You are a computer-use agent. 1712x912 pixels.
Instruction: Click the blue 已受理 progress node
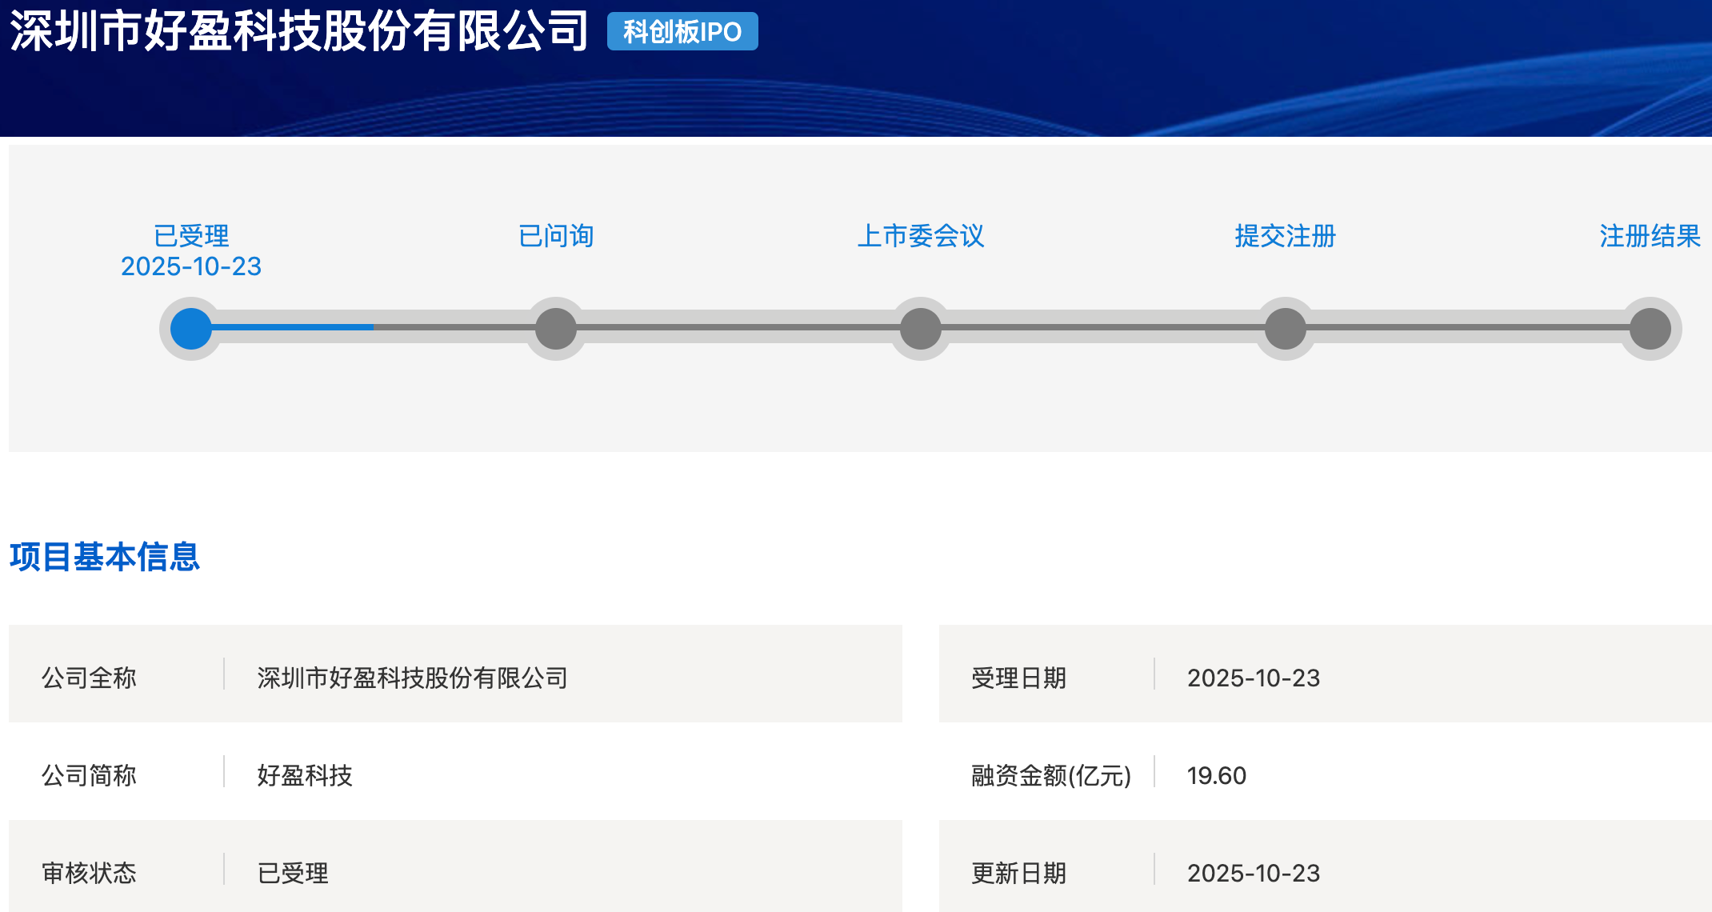[190, 329]
